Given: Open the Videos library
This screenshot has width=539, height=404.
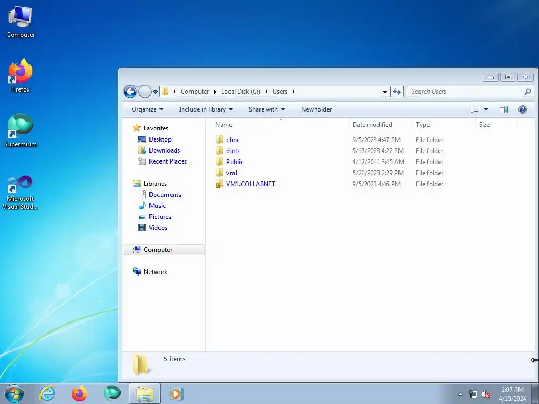Looking at the screenshot, I should [158, 227].
